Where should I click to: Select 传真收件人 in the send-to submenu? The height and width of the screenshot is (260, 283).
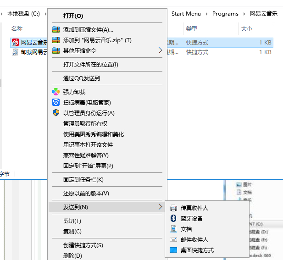point(207,208)
